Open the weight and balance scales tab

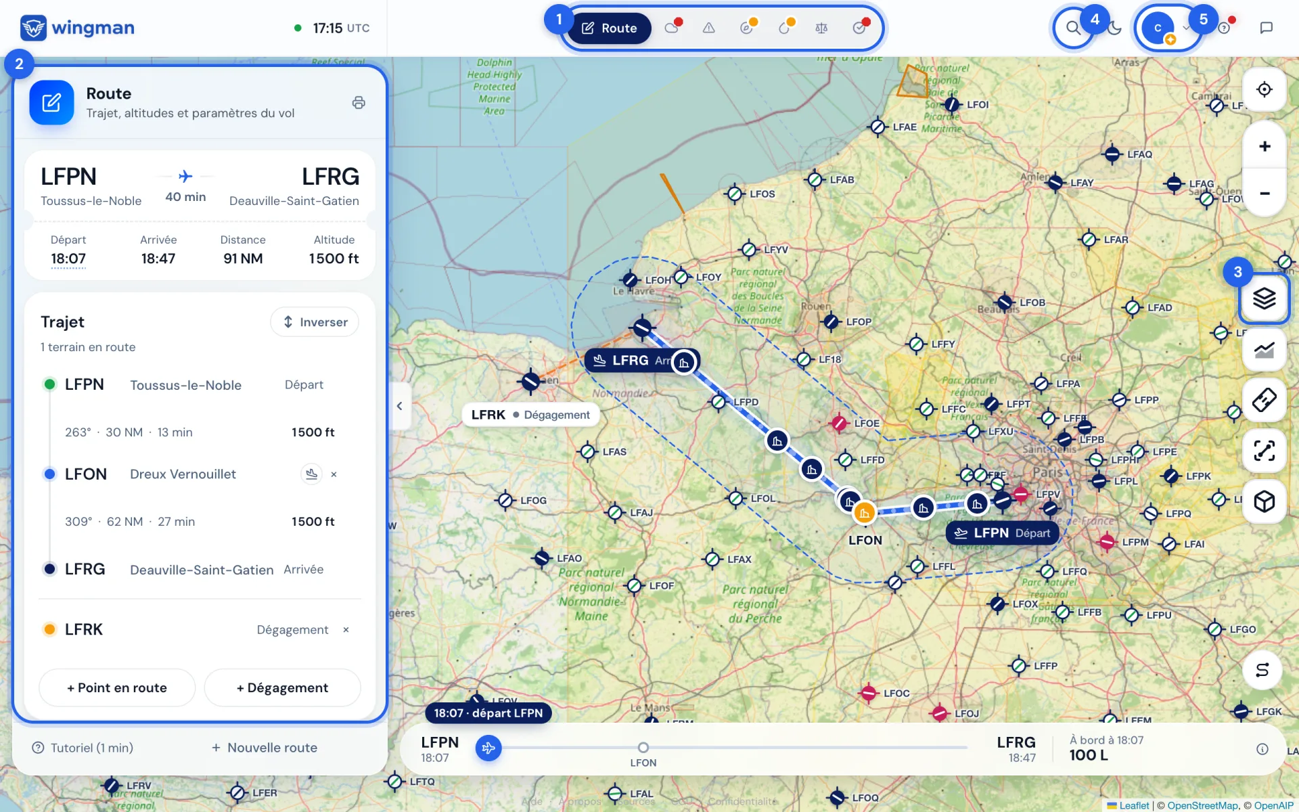821,28
